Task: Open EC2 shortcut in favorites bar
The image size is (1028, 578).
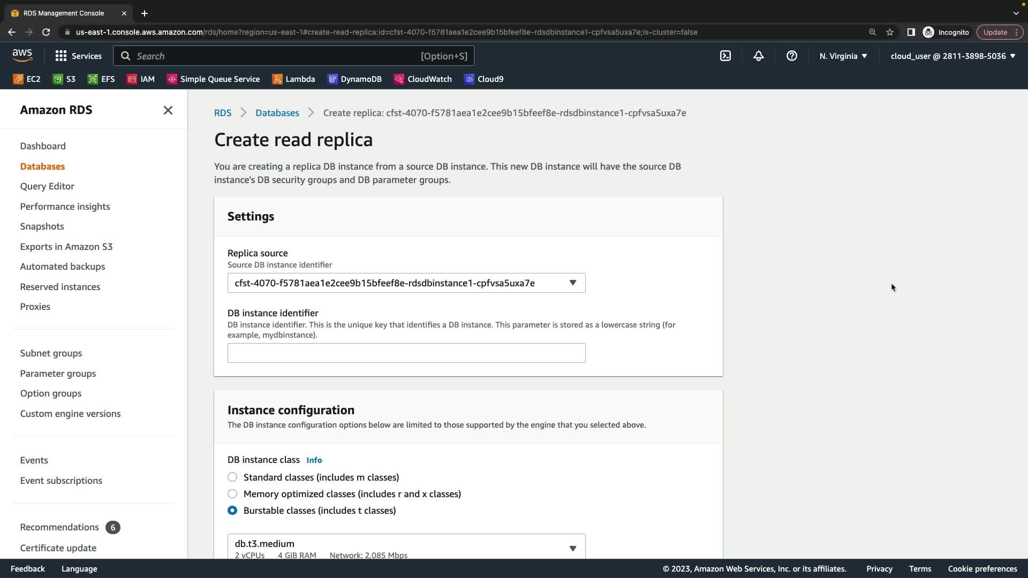Action: pos(27,79)
